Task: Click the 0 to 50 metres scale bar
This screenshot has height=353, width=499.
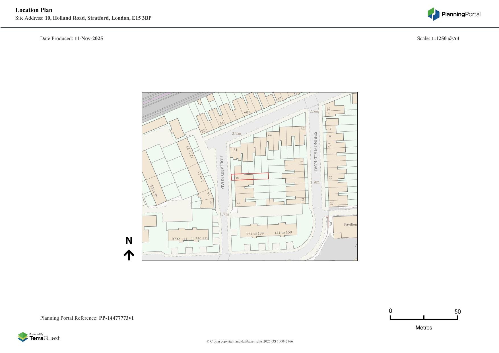Action: pos(424,318)
